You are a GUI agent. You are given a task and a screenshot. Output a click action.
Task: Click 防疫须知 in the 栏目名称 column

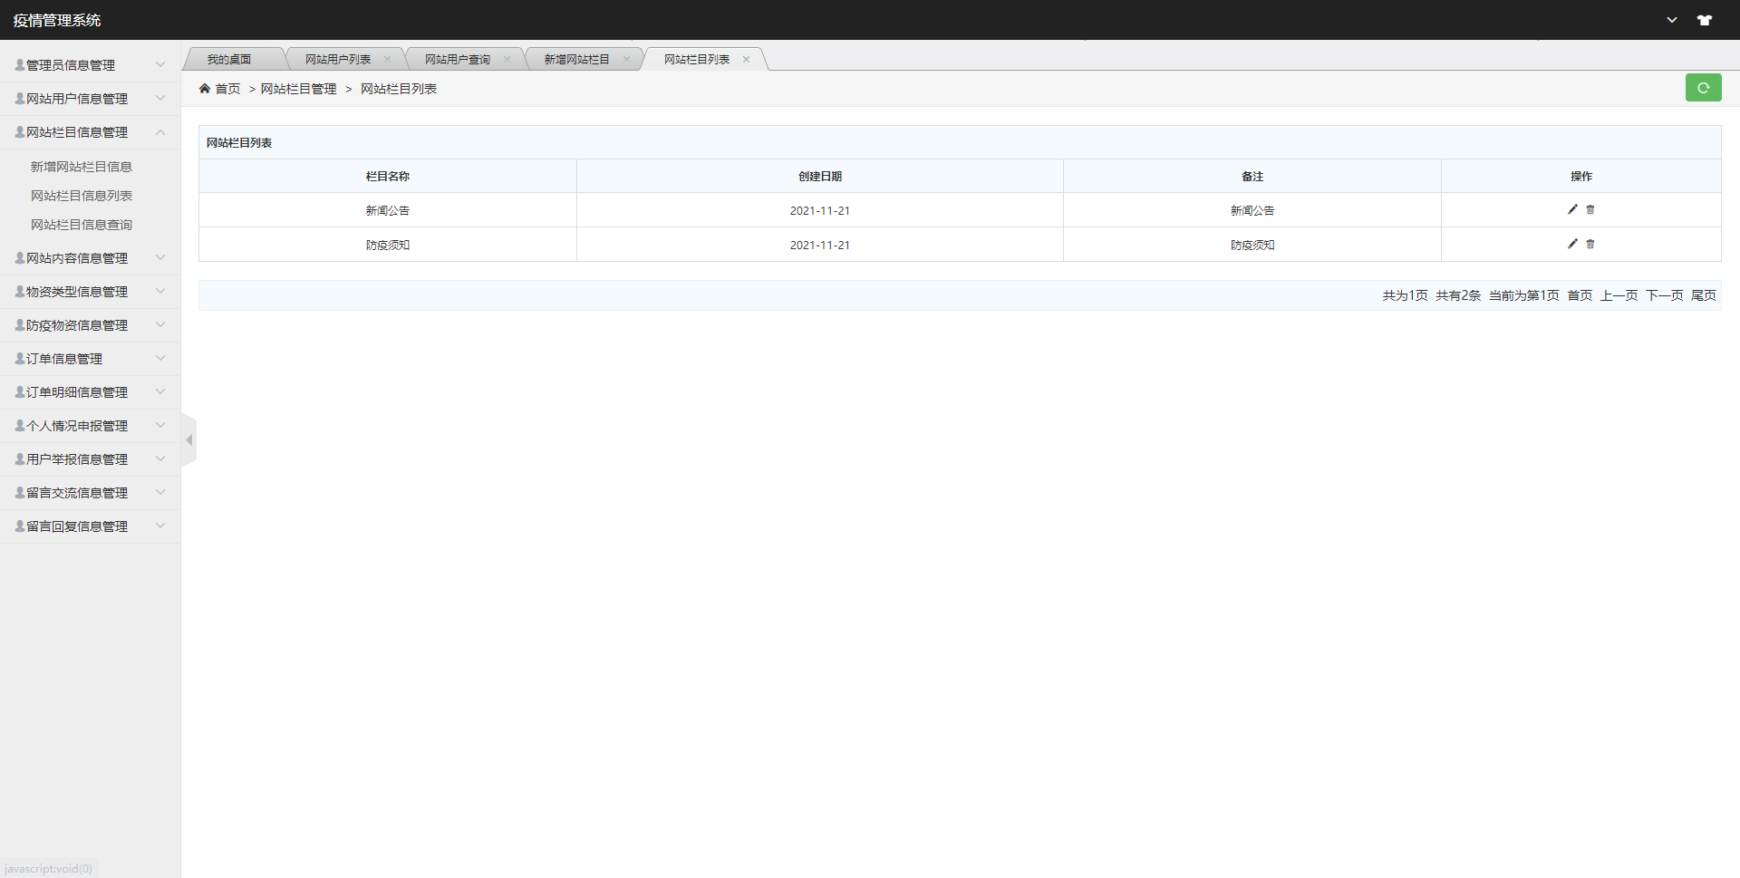[x=388, y=245]
